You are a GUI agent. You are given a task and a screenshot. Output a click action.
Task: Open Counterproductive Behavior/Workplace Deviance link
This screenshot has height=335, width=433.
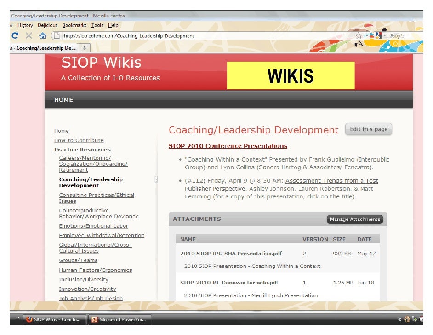coord(99,214)
